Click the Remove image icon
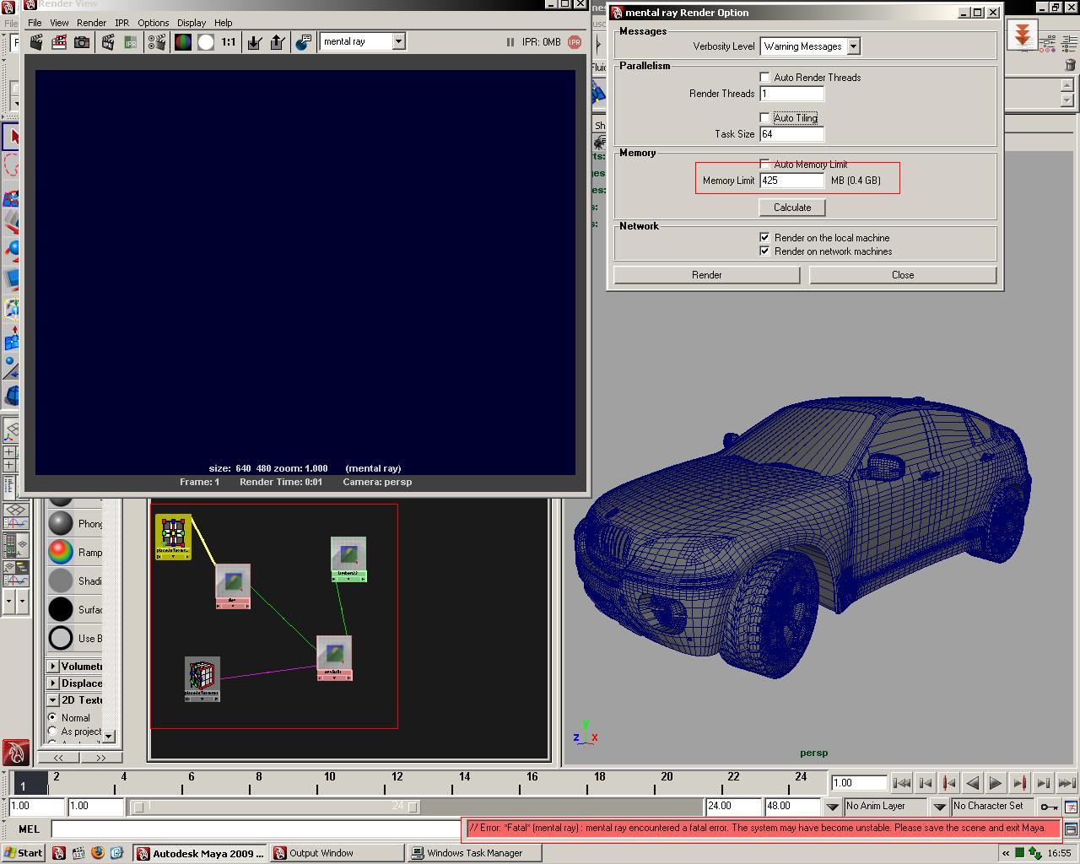This screenshot has width=1080, height=864. coord(278,41)
